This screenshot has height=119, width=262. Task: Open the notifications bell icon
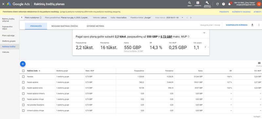point(230,4)
